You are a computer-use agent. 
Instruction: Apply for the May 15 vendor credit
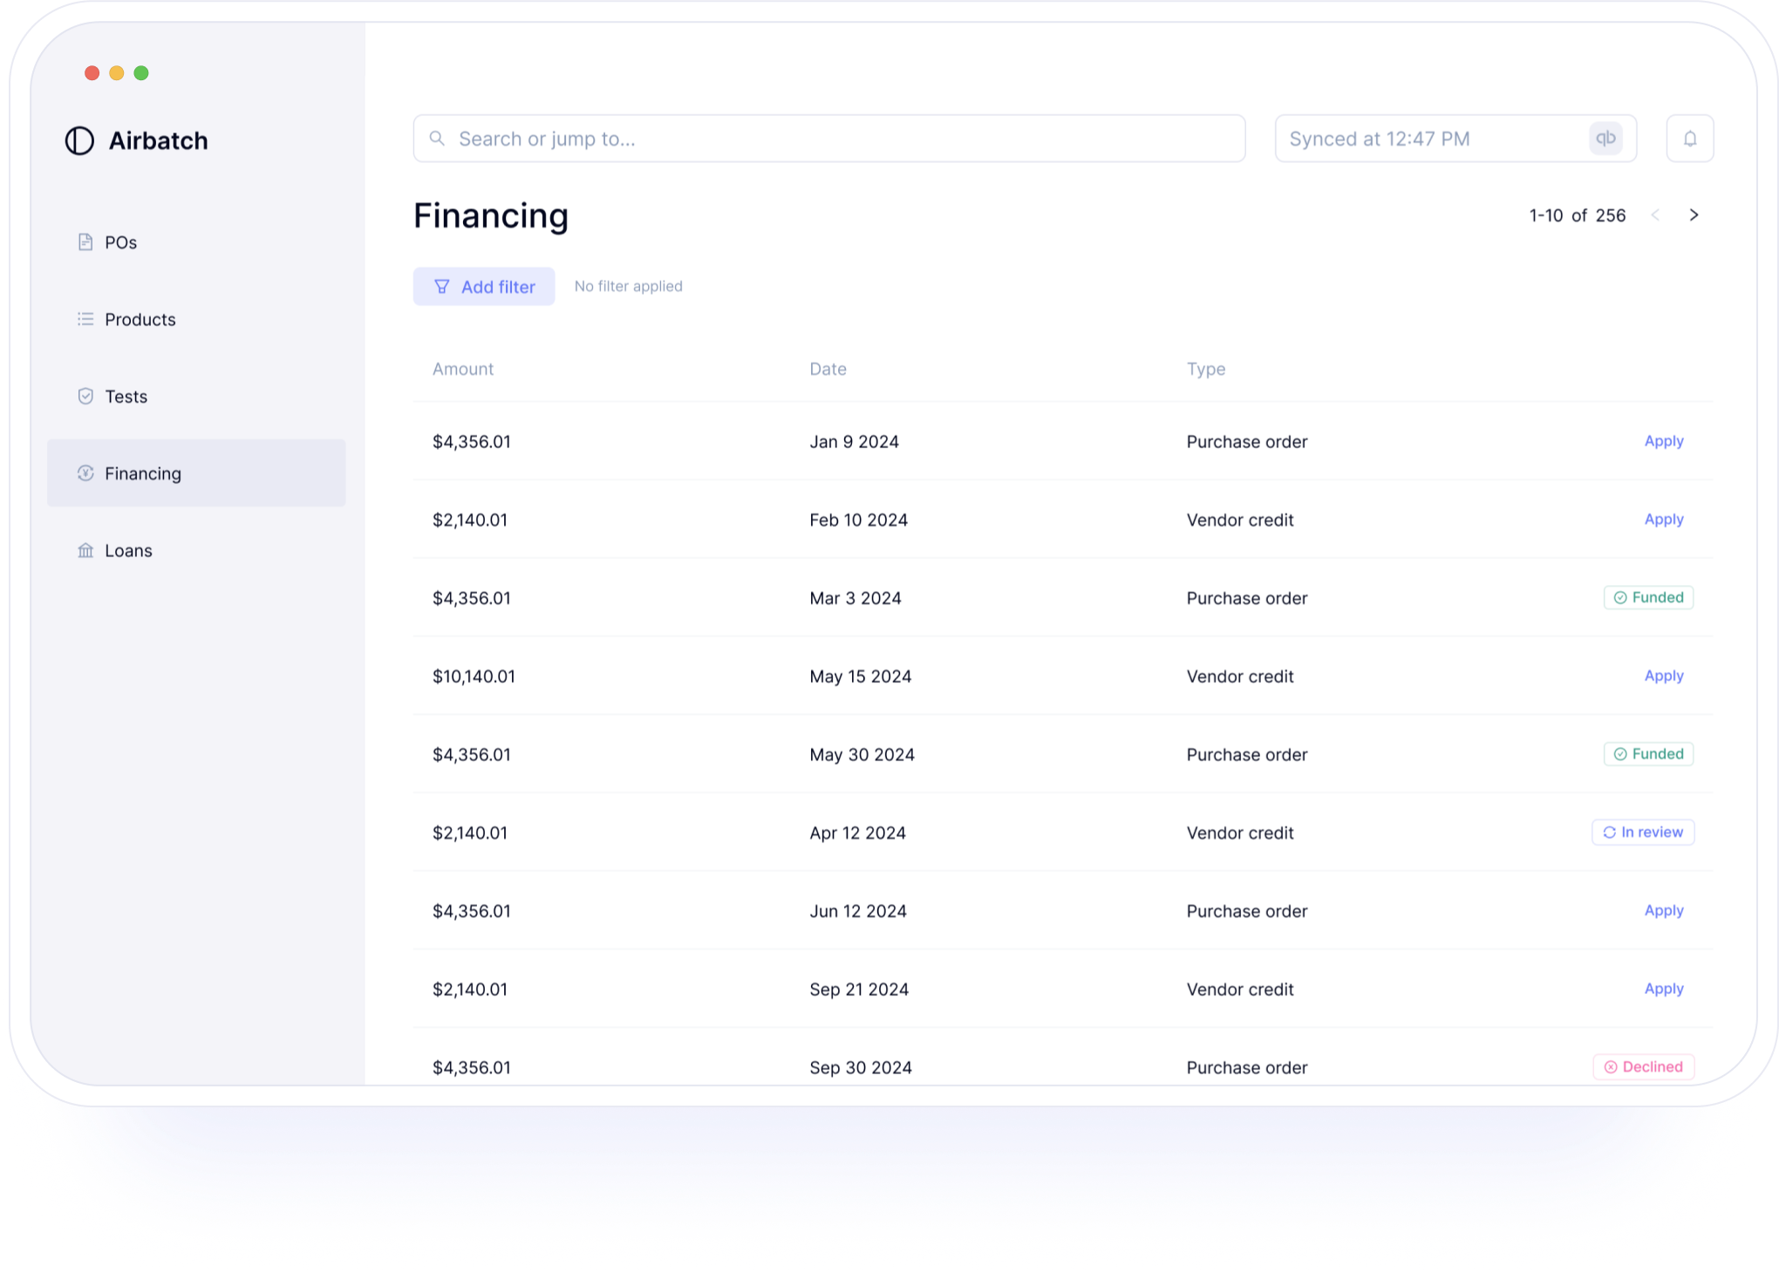pyautogui.click(x=1663, y=676)
